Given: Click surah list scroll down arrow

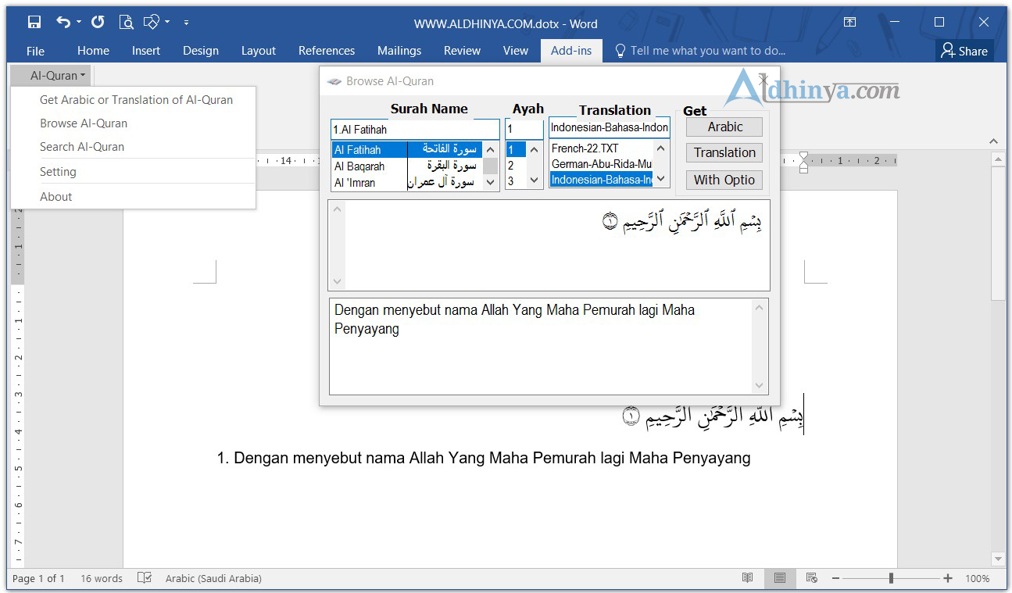Looking at the screenshot, I should pos(491,183).
